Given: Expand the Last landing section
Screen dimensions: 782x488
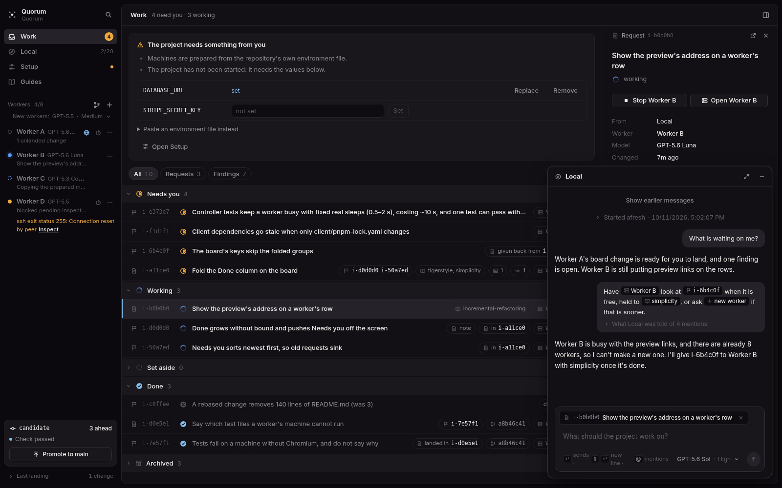Looking at the screenshot, I should pos(29,476).
